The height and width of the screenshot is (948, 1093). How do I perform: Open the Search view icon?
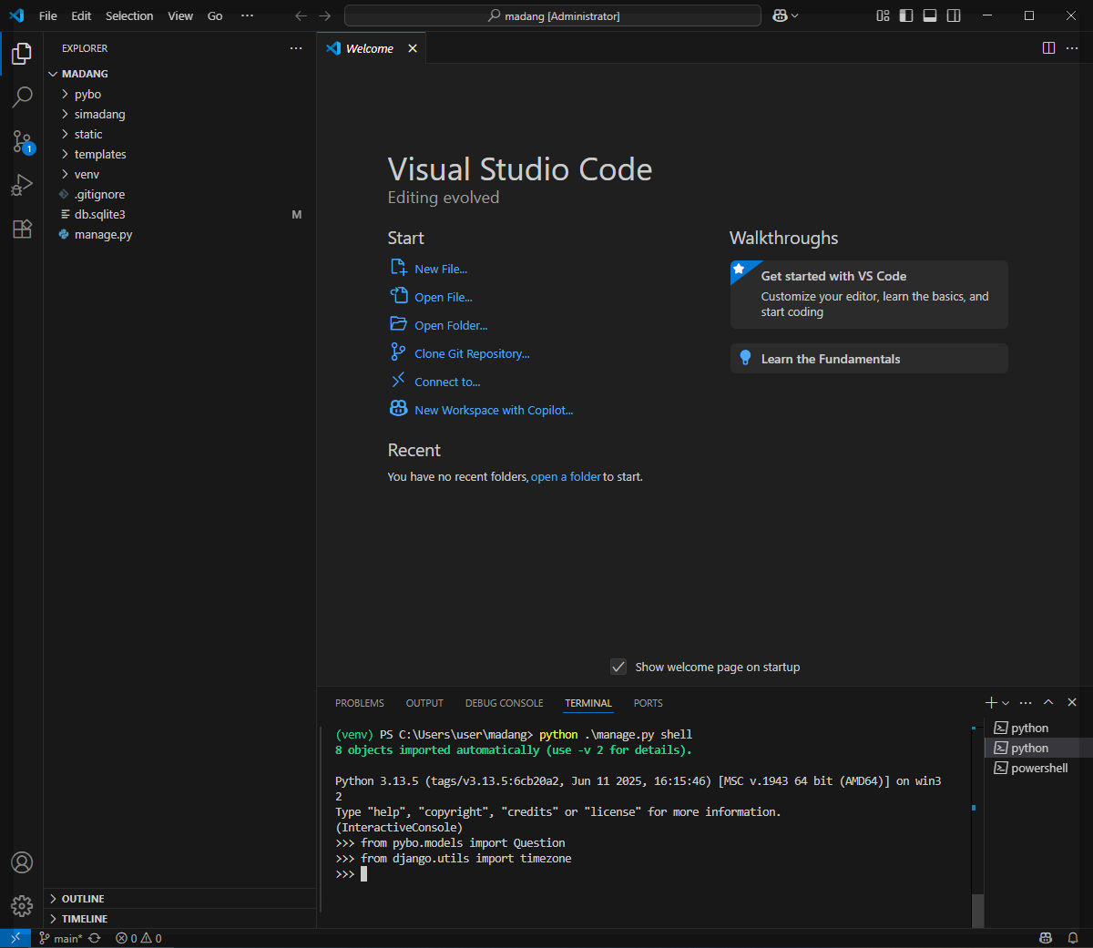(x=22, y=97)
